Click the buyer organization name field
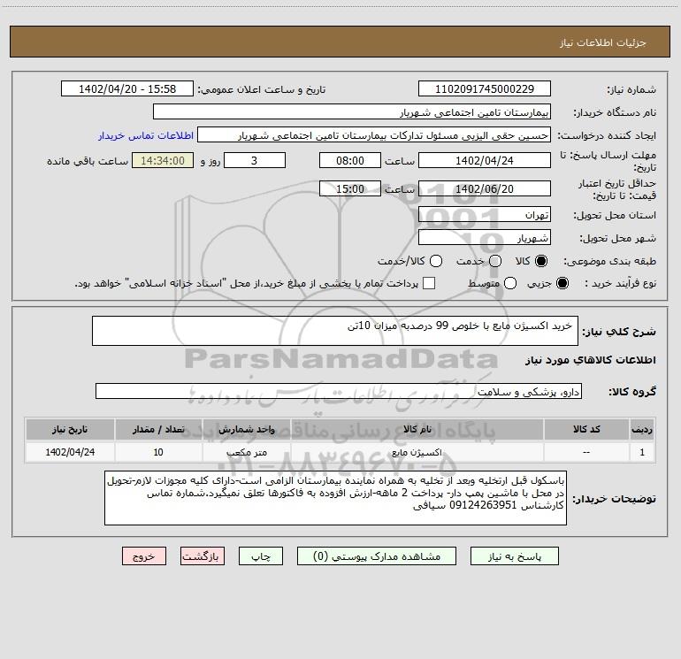This screenshot has height=659, width=681. click(x=352, y=112)
